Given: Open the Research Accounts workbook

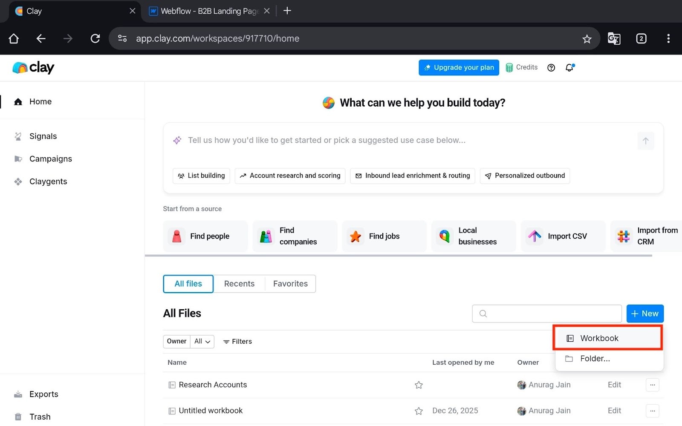Looking at the screenshot, I should (213, 385).
